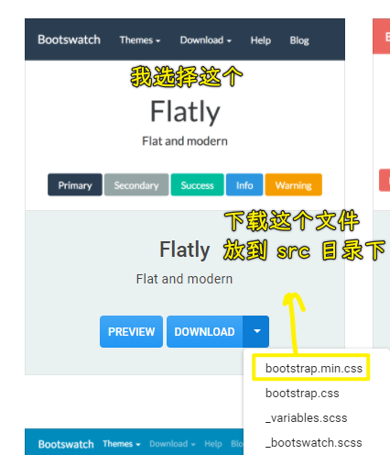This screenshot has width=390, height=455.
Task: Click the Bootswatch brand in Flatly preview navbar
Action: (69, 39)
